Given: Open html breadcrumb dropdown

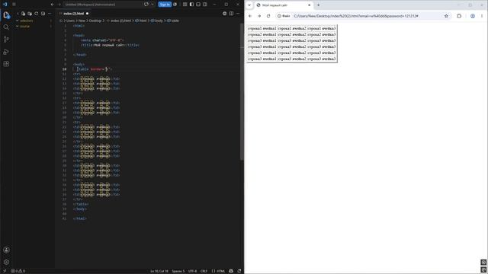Looking at the screenshot, I should pyautogui.click(x=141, y=21).
